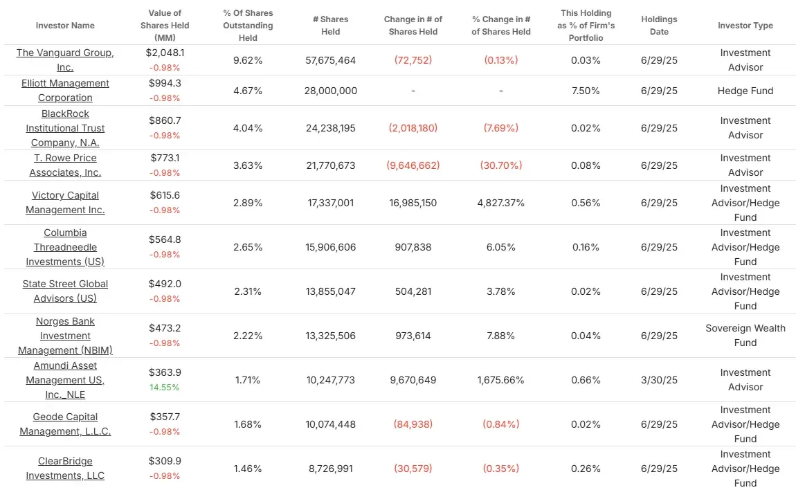
Task: Select Victory Capital Management Inc. link
Action: (65, 203)
